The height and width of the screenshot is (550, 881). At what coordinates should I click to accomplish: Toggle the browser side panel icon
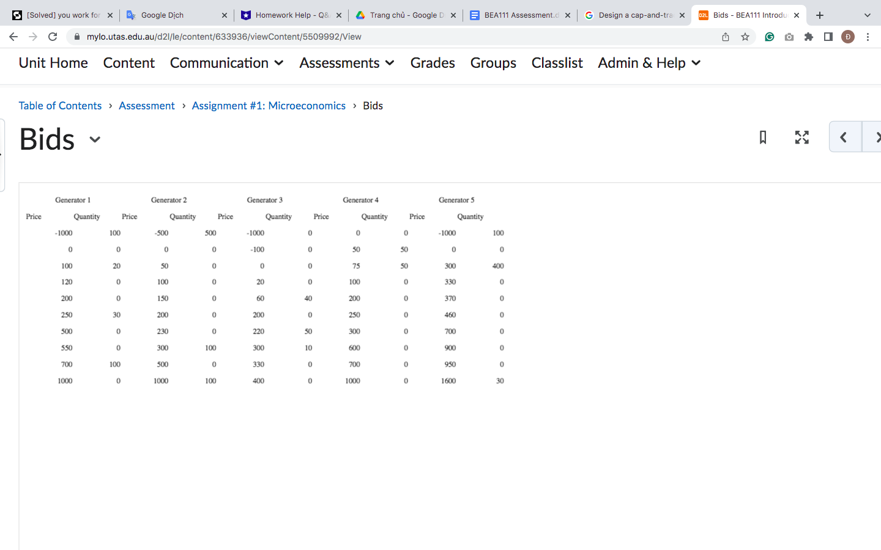click(x=828, y=37)
